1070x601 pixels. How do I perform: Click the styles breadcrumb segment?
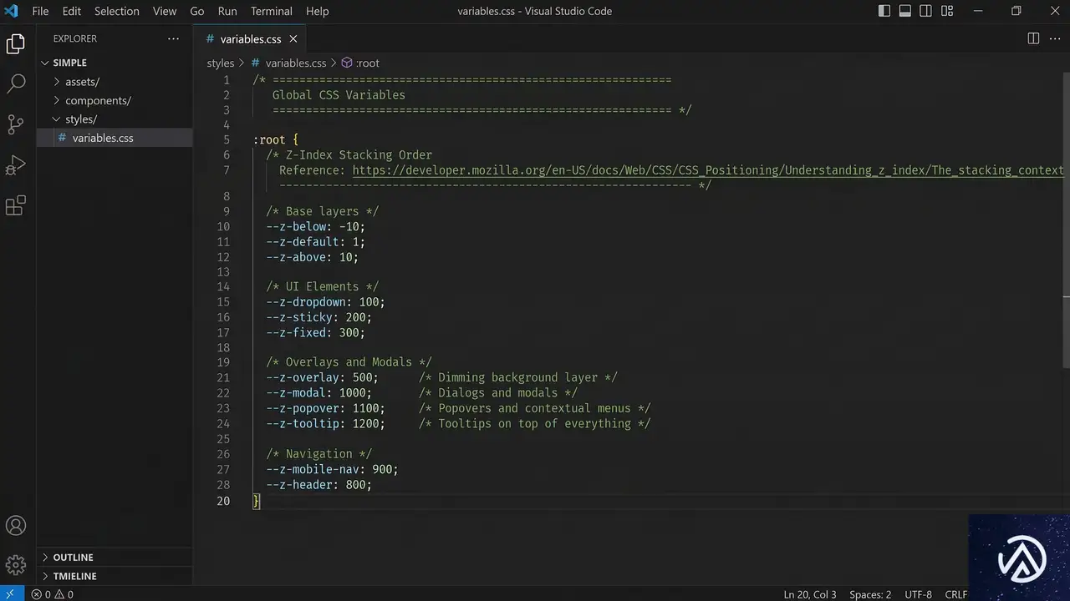(221, 63)
